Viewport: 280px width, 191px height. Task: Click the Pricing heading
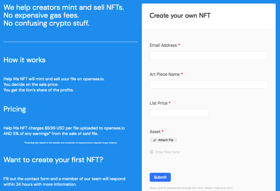(x=15, y=109)
